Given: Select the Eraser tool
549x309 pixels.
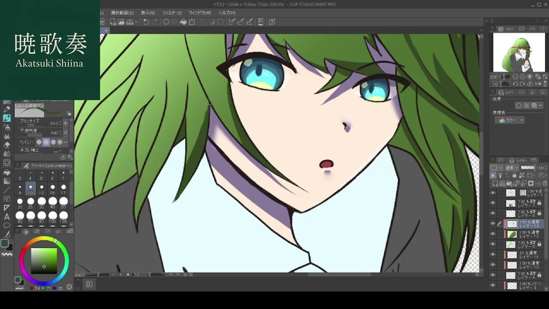Looking at the screenshot, I should [x=7, y=145].
